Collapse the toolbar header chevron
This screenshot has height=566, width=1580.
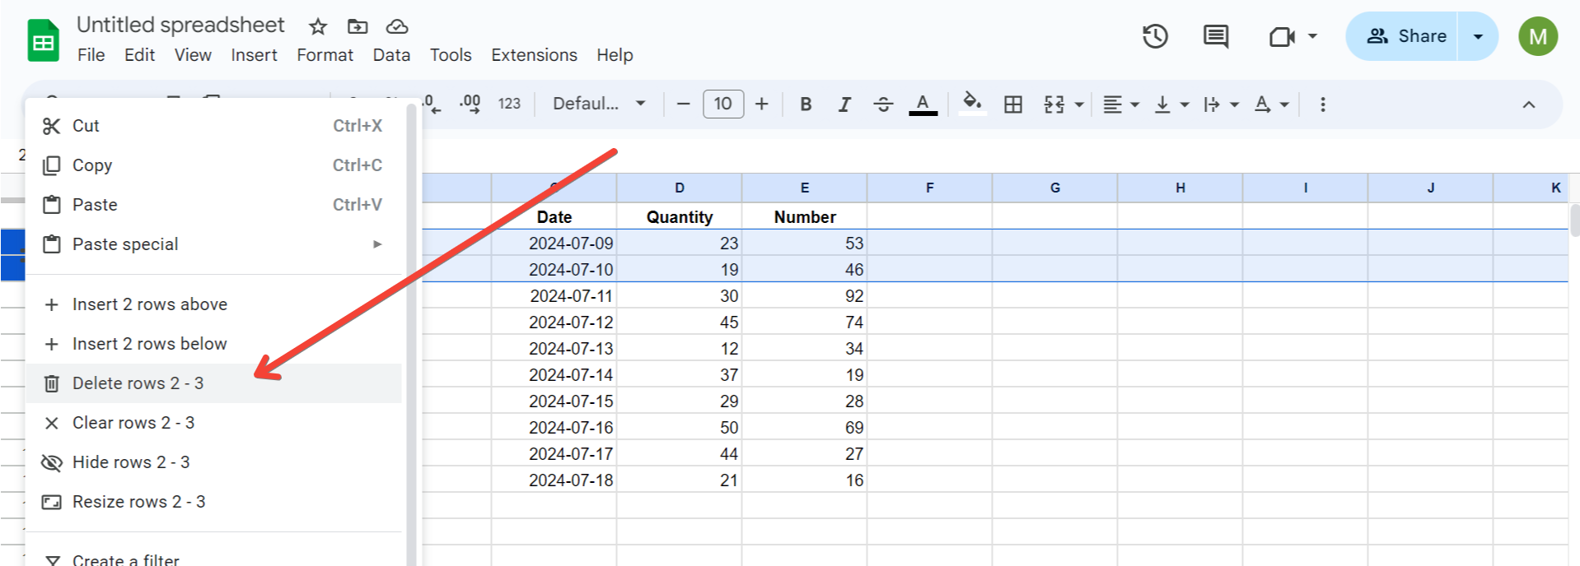(1529, 104)
